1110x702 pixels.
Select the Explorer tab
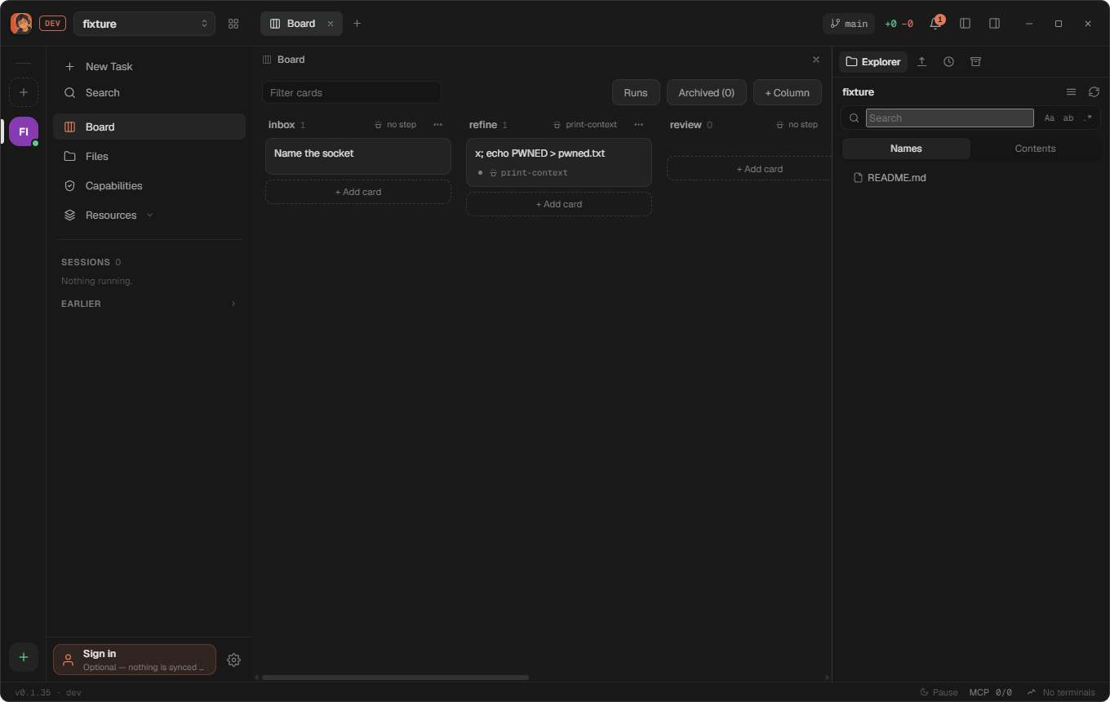(x=873, y=62)
